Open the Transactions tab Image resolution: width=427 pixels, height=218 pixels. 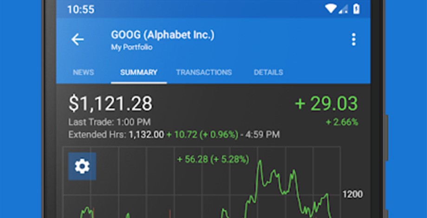204,72
